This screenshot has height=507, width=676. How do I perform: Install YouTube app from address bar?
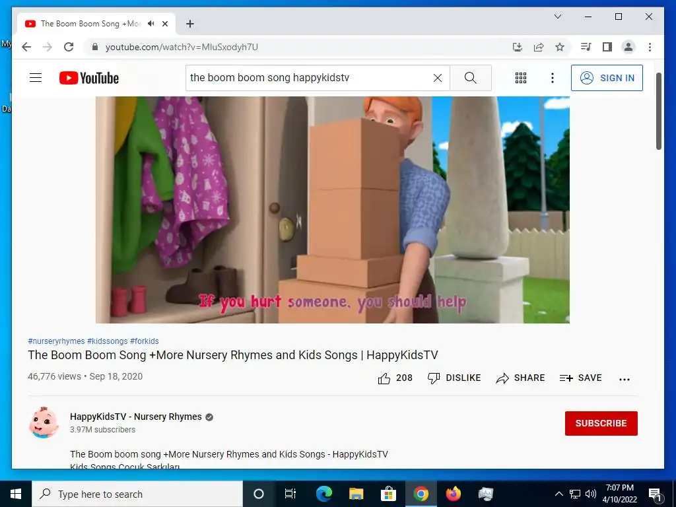tap(518, 47)
